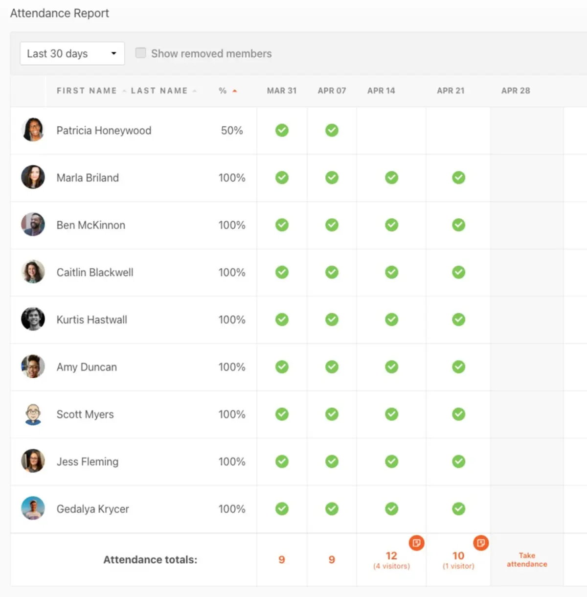The height and width of the screenshot is (597, 587).
Task: Click Patricia Honeywood's profile avatar
Action: point(33,130)
